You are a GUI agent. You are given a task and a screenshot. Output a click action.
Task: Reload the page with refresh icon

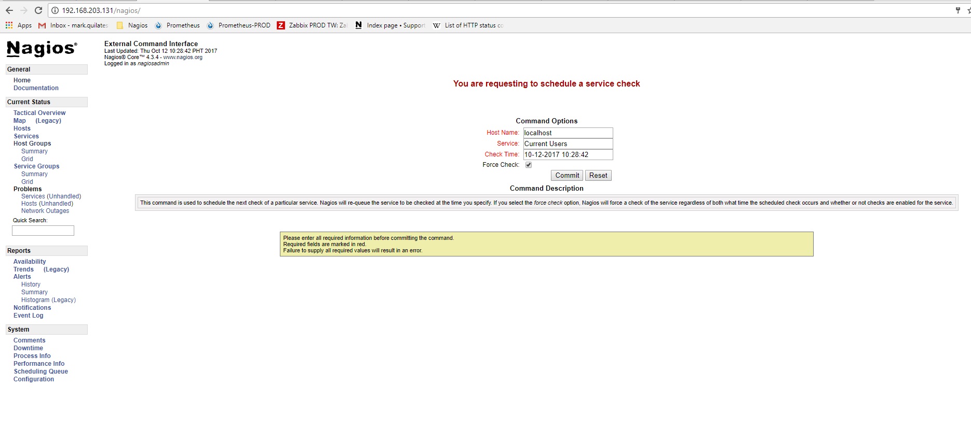38,10
